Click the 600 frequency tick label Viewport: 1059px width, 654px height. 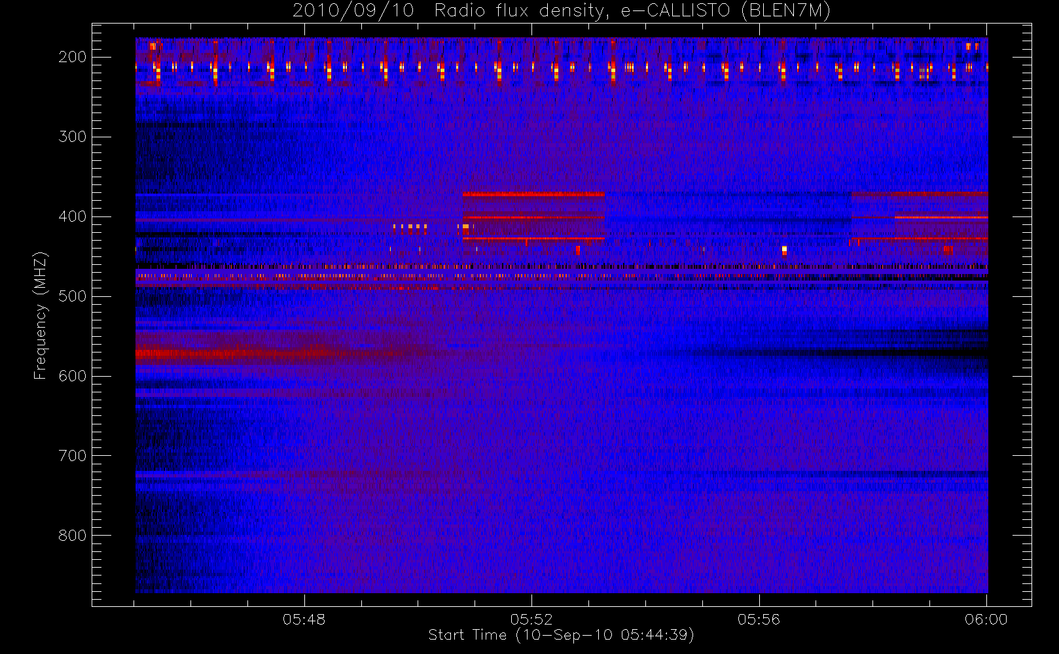[x=73, y=376]
